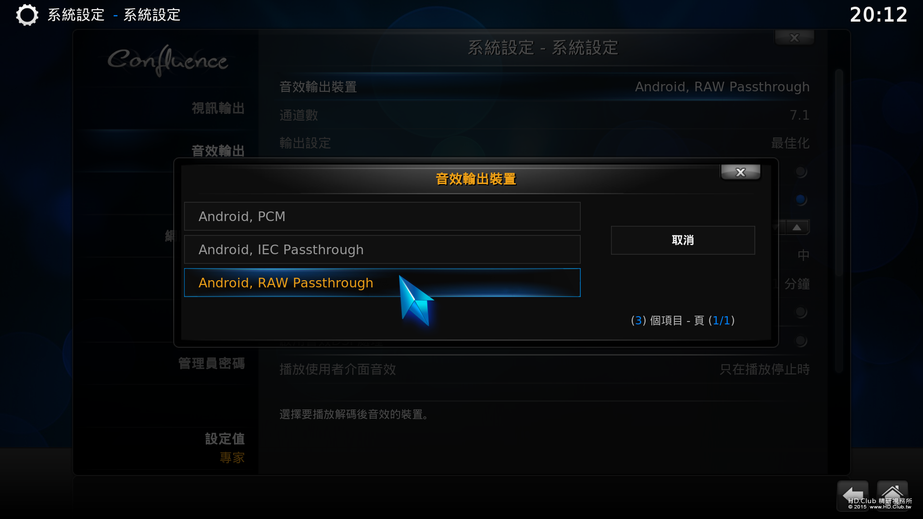Viewport: 923px width, 519px height.
Task: Click the up arrow spinner control
Action: click(x=797, y=227)
